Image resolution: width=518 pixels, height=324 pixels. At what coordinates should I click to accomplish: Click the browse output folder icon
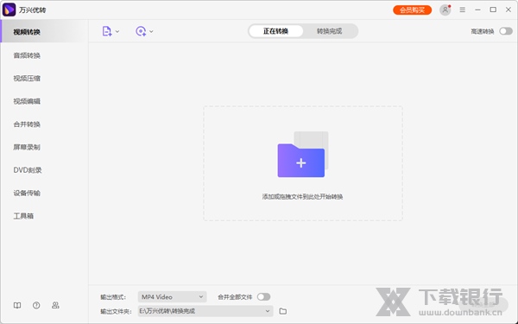[x=283, y=311]
